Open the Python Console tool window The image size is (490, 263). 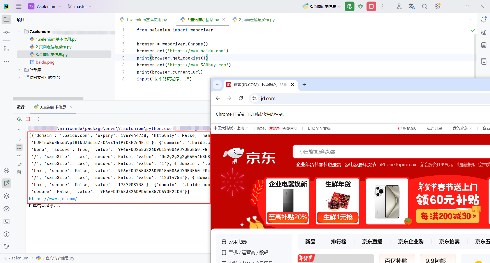[7, 170]
